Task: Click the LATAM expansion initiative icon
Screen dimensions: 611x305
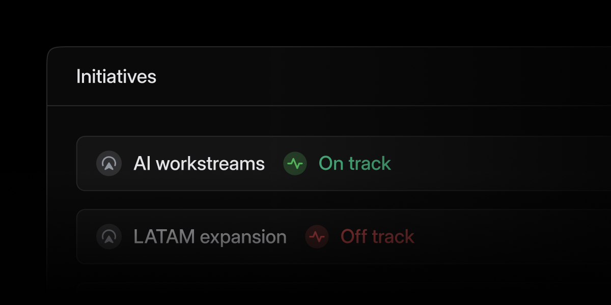Action: 109,237
